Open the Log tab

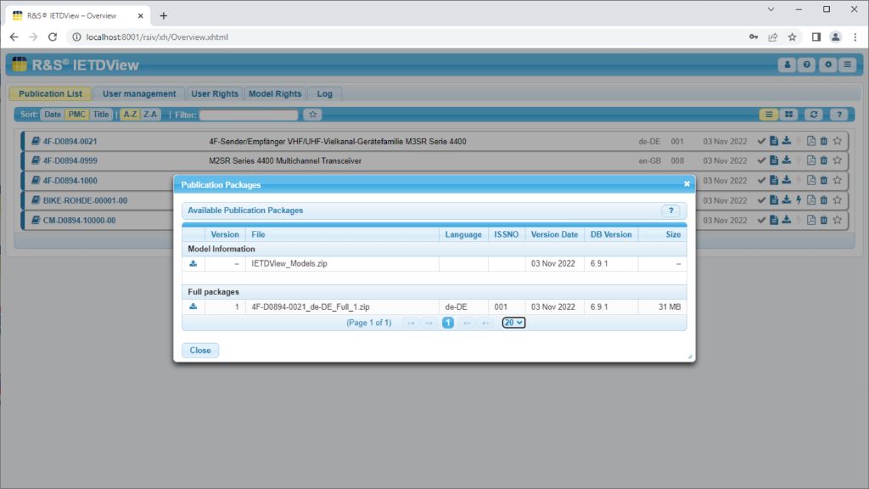pos(325,93)
